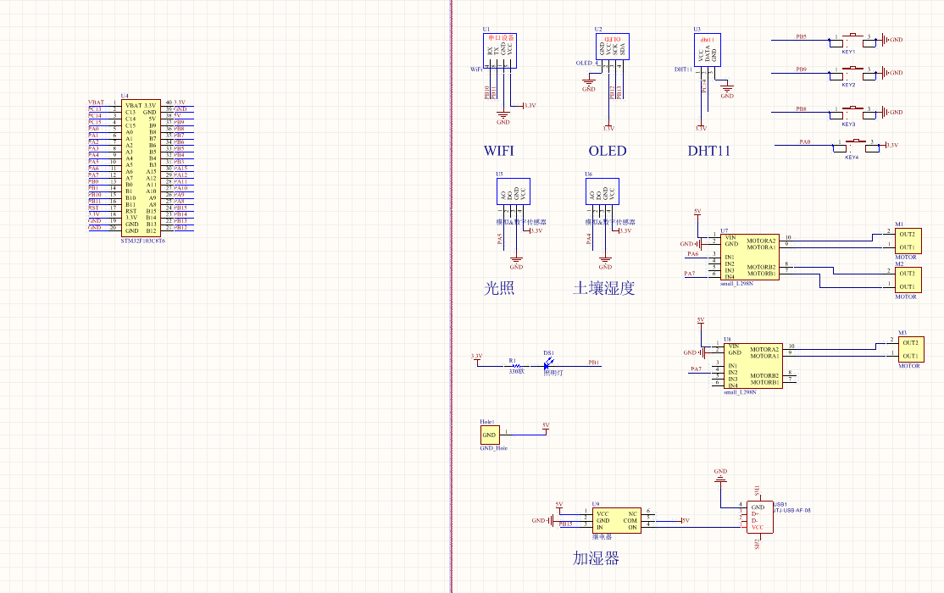Image resolution: width=944 pixels, height=593 pixels.
Task: Select the USB1 connector component
Action: (760, 517)
